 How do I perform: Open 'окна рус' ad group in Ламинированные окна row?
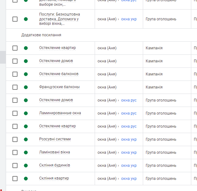point(129,113)
